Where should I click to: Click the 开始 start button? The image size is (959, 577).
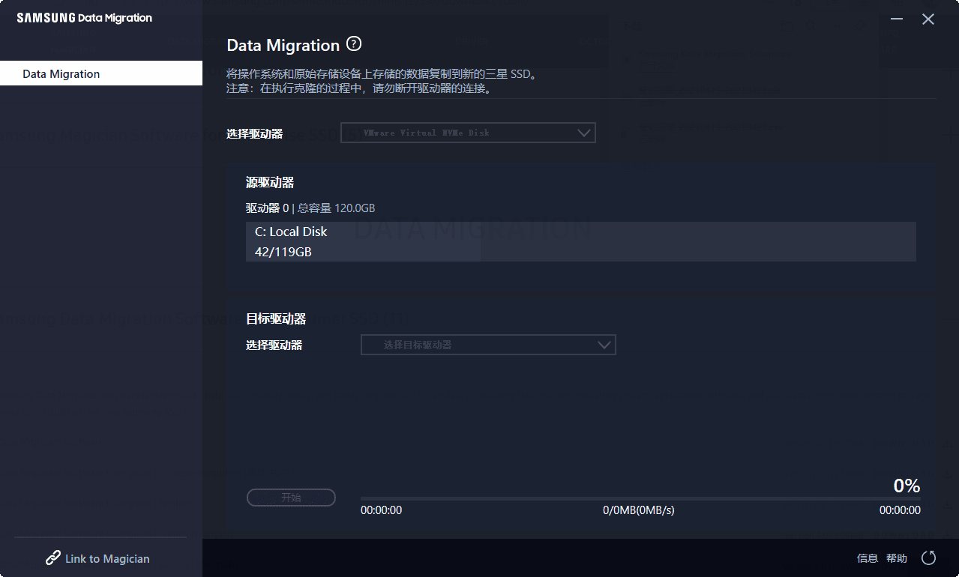click(291, 497)
